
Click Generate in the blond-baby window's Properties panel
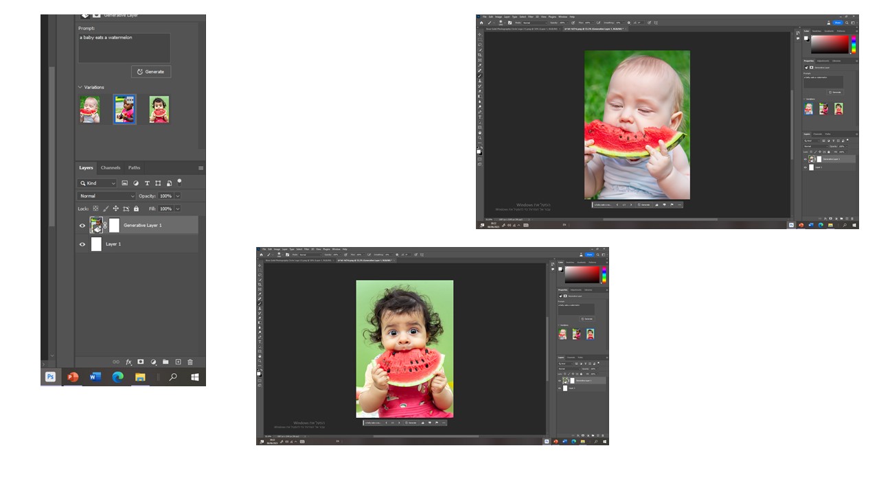click(x=835, y=92)
